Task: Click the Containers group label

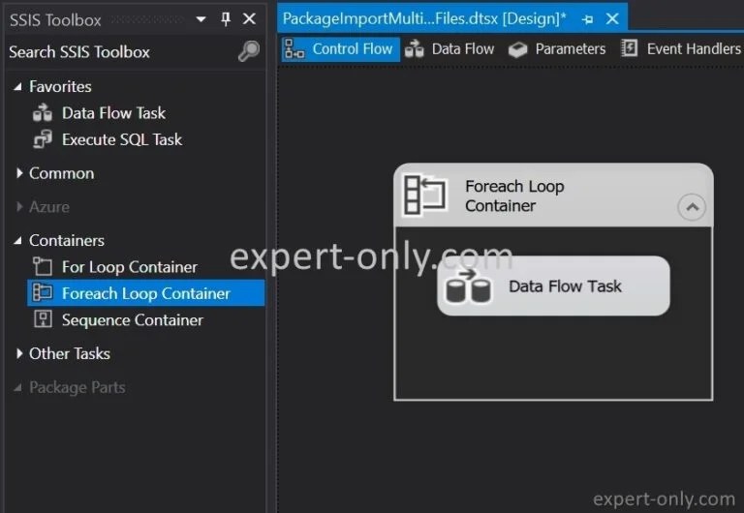Action: coord(67,240)
